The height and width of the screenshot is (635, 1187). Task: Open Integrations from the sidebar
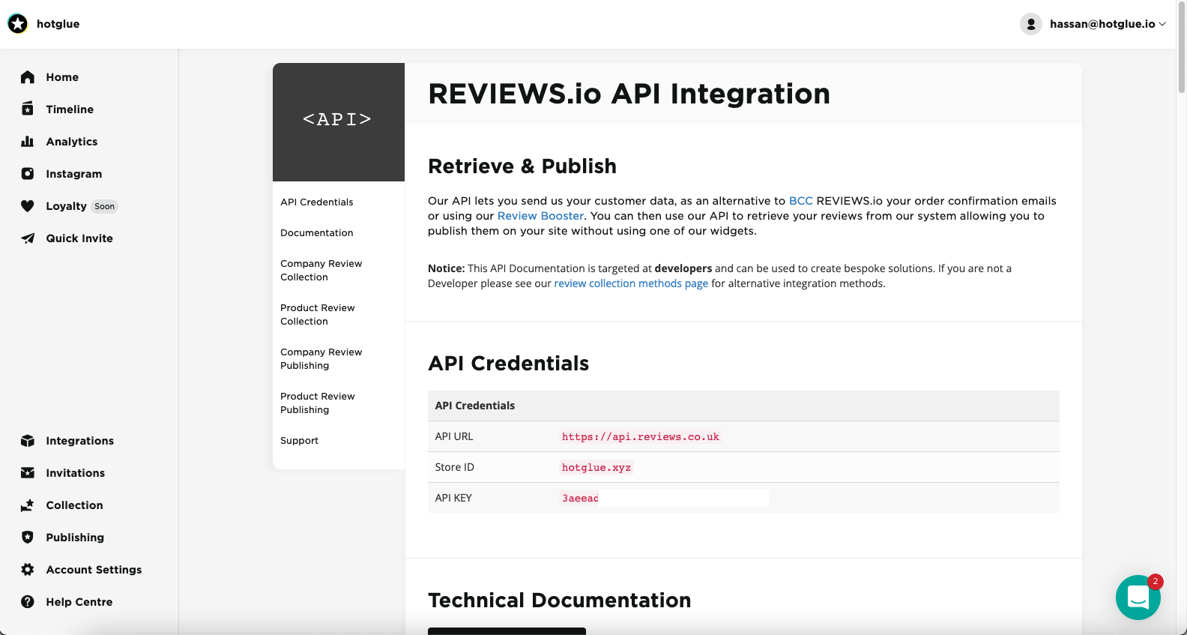80,441
